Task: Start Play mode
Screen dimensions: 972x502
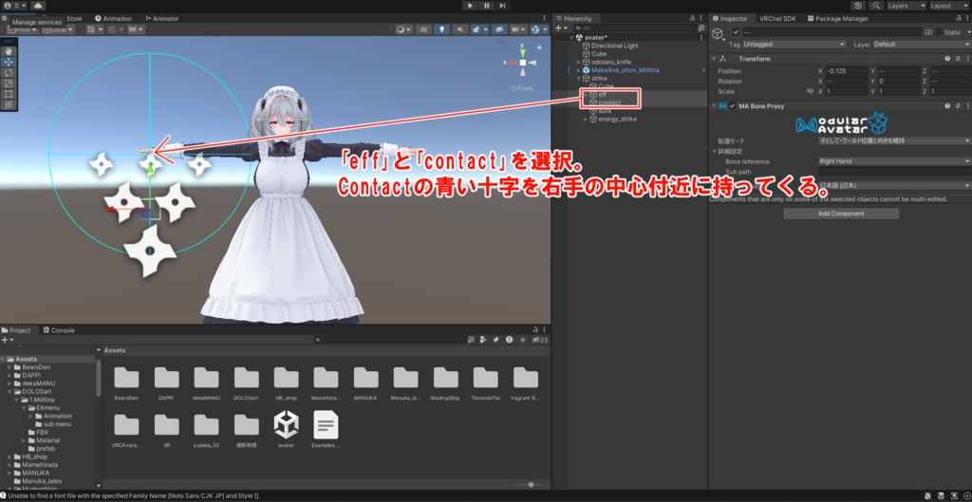Action: pos(470,6)
